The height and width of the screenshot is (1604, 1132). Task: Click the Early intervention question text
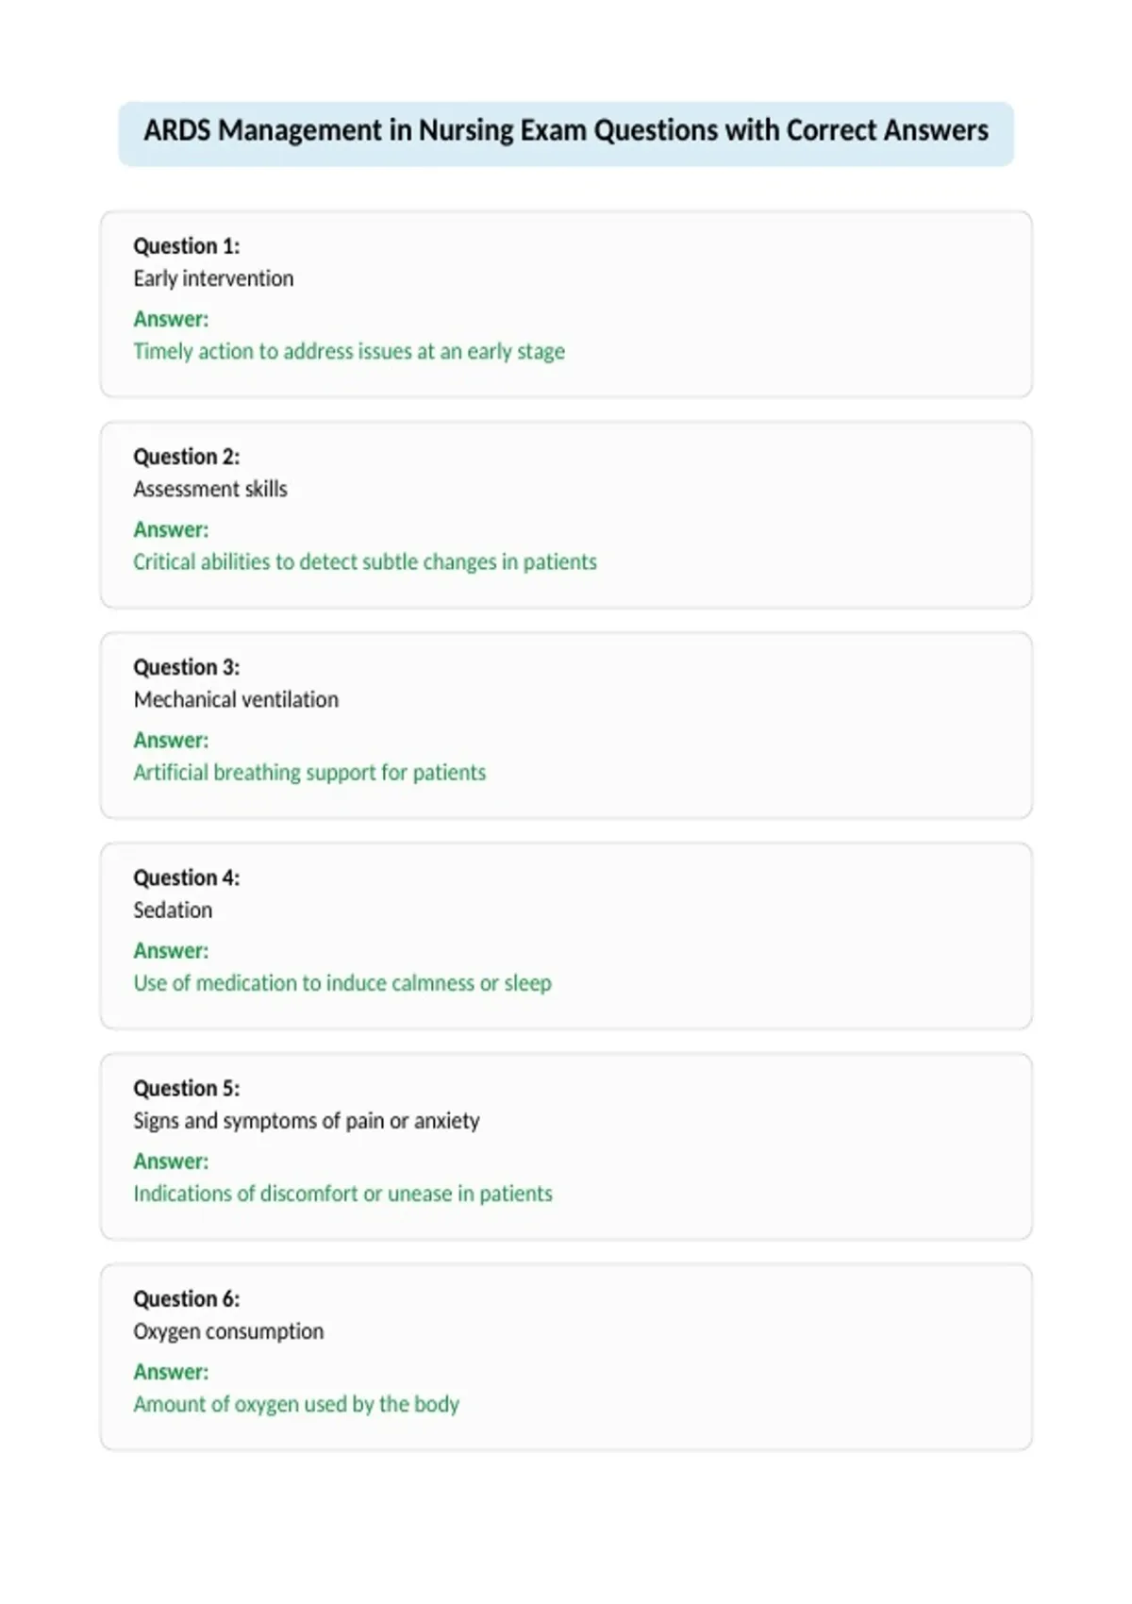[x=213, y=278]
